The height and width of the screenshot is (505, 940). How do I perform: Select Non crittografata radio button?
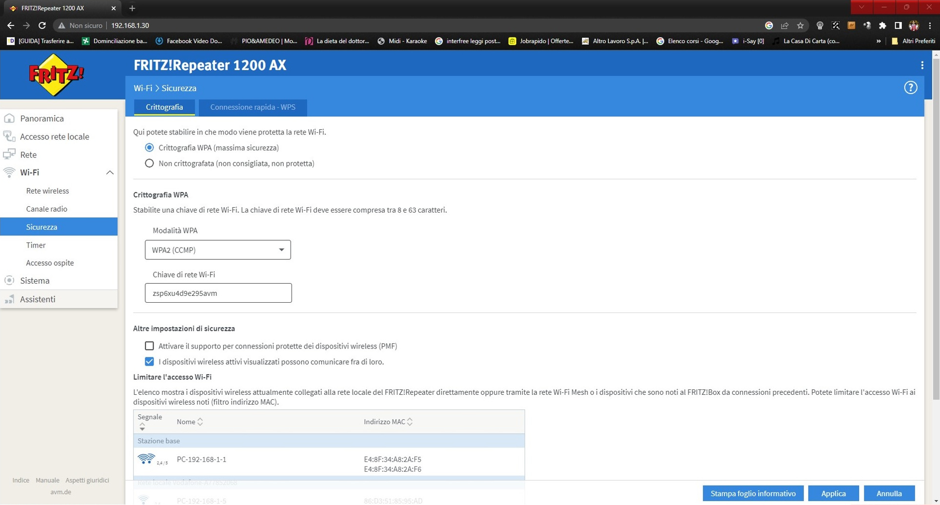point(149,163)
